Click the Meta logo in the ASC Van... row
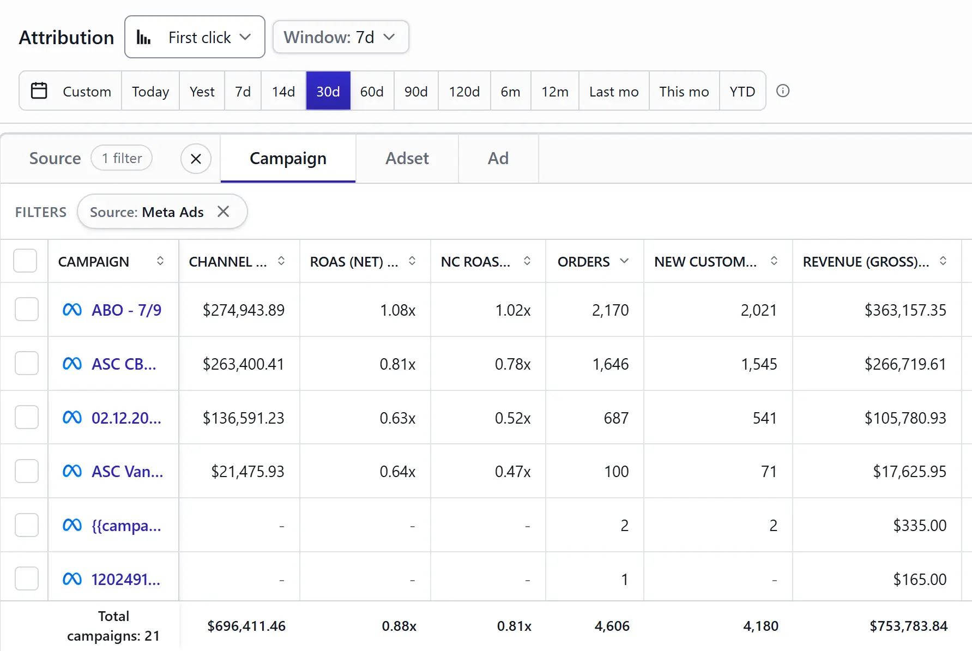972x651 pixels. pos(72,471)
